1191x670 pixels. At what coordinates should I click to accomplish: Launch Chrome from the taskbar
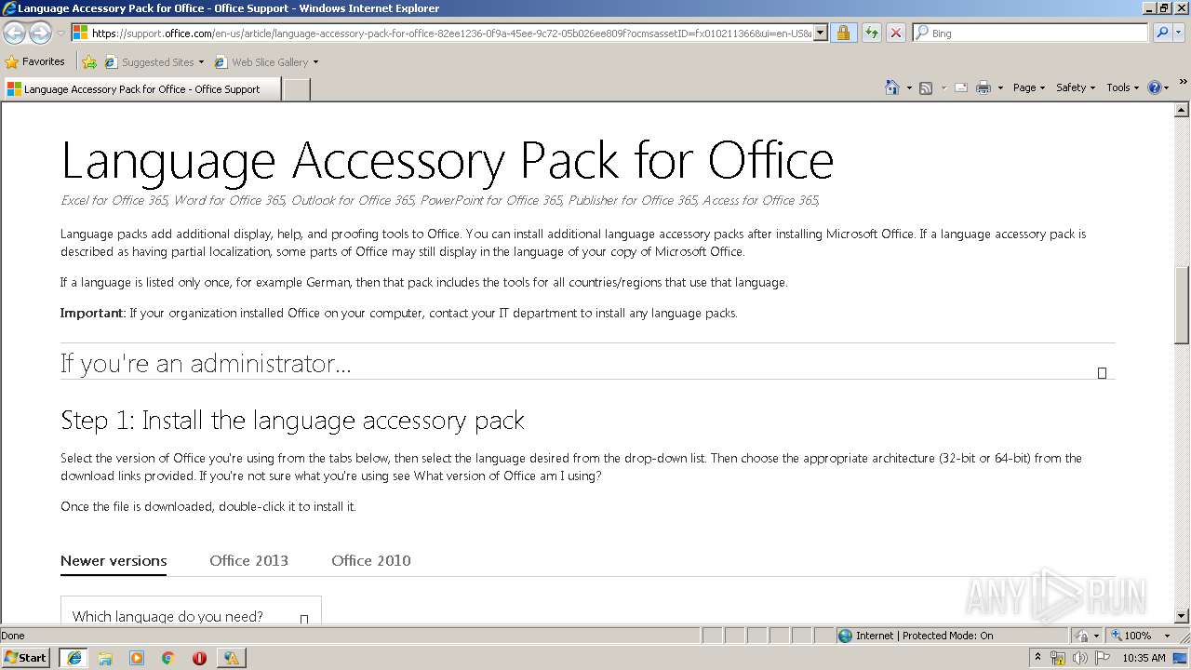coord(168,658)
